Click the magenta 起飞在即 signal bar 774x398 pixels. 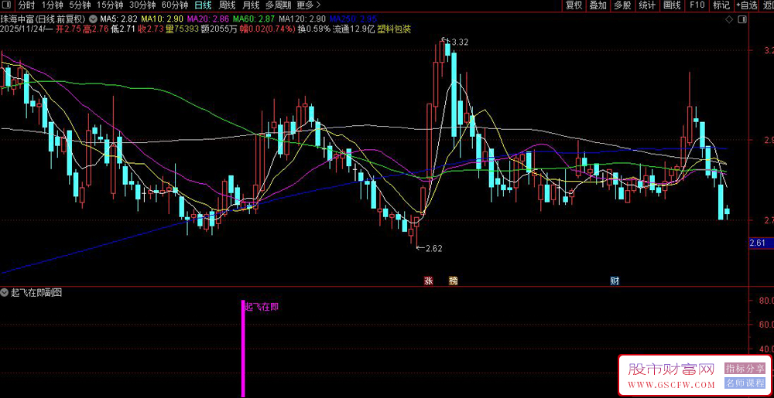point(243,348)
